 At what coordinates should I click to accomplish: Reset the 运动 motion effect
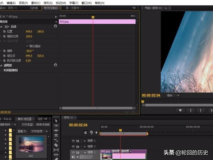(55, 26)
